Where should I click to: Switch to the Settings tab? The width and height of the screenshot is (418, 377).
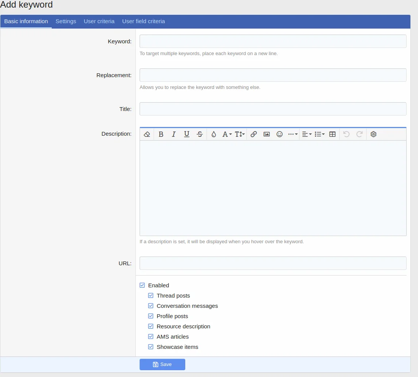66,21
